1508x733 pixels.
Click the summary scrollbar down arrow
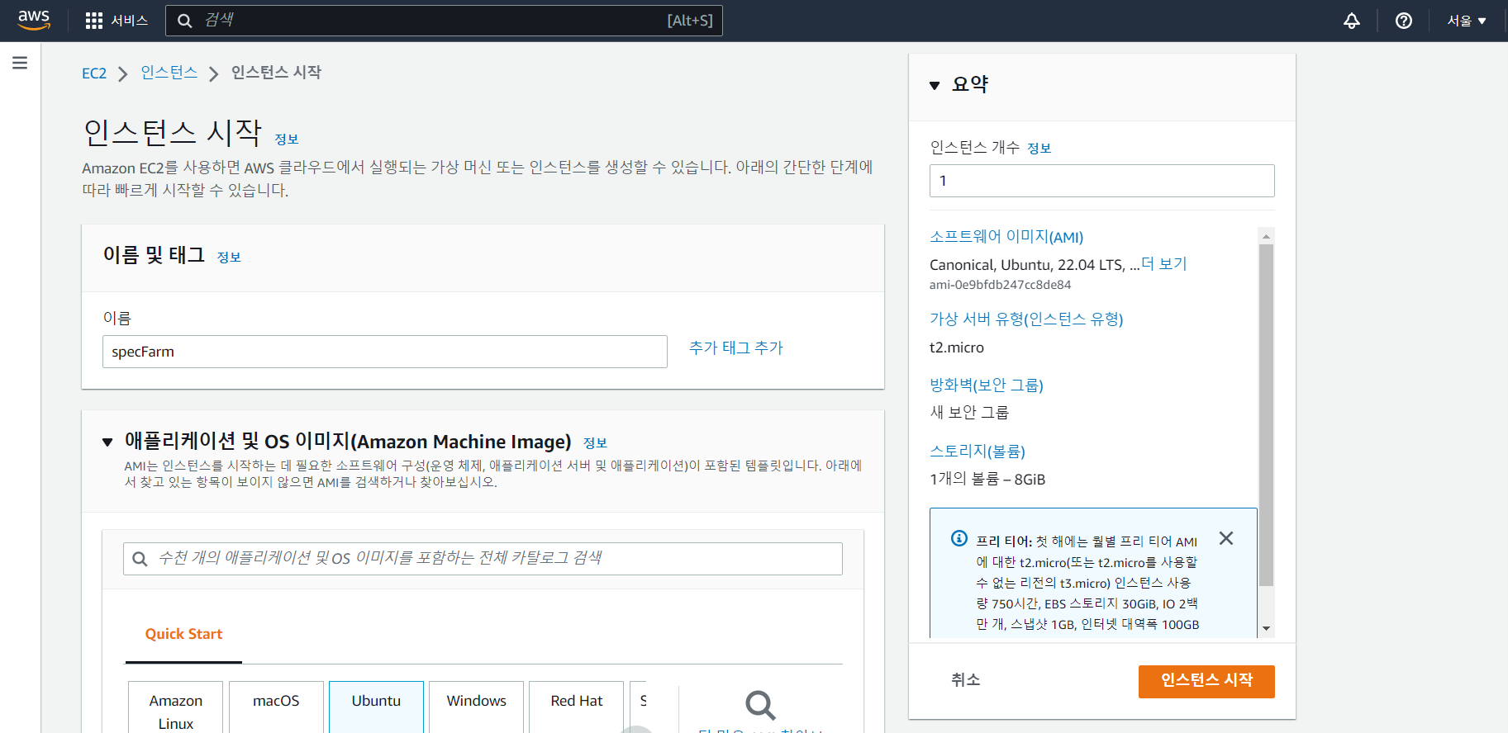[1266, 629]
